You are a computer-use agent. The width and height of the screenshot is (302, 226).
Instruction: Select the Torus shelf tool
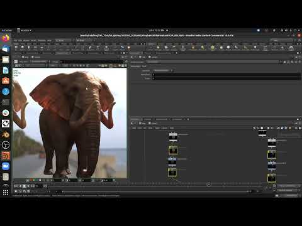[35, 48]
